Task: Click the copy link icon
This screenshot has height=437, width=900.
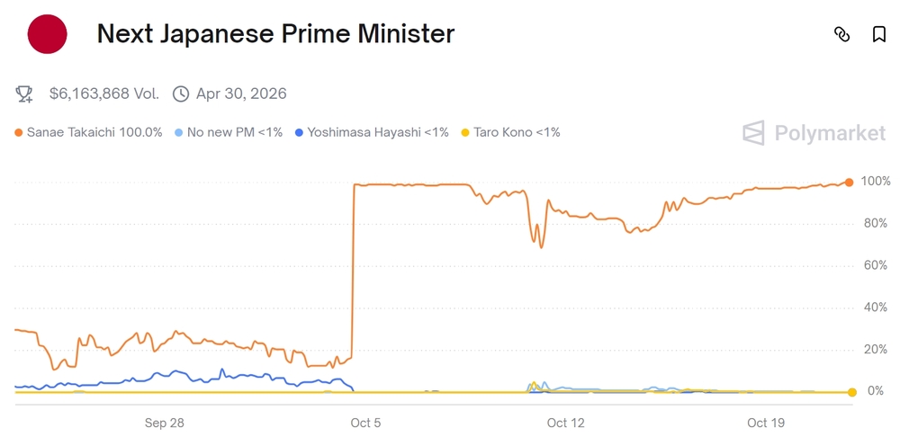Action: pos(841,34)
